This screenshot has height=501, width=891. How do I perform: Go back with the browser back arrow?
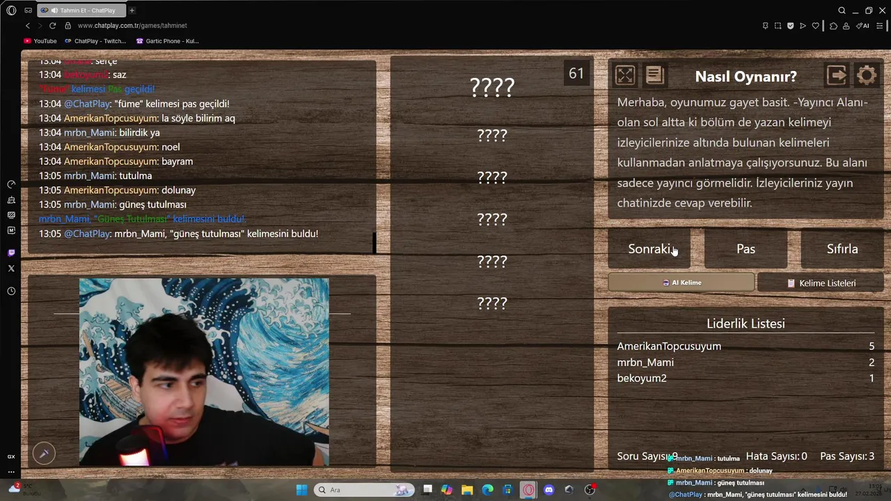tap(27, 26)
